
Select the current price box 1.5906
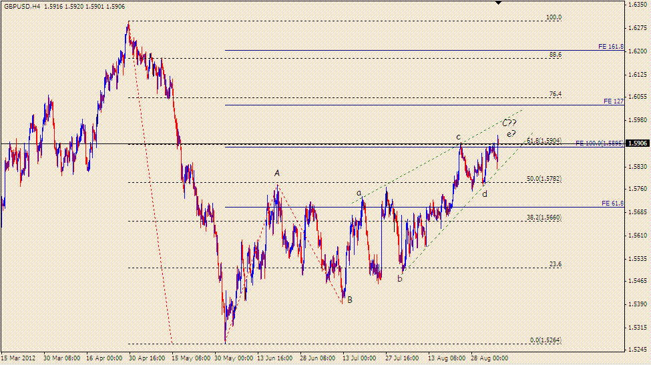click(x=638, y=143)
